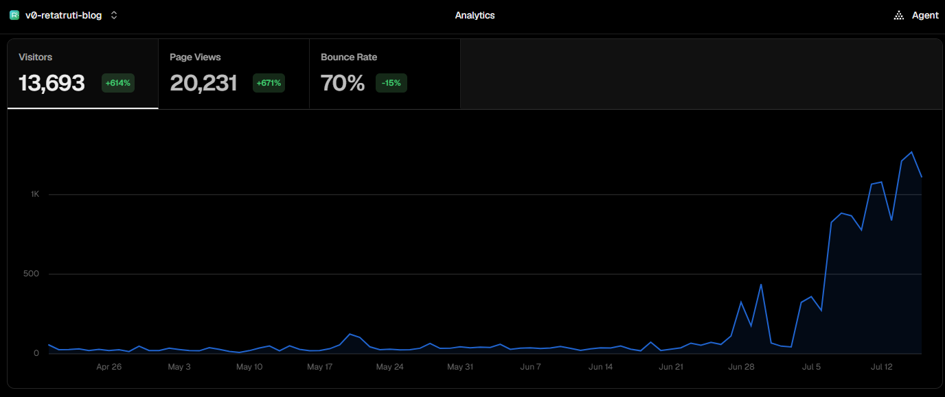Image resolution: width=945 pixels, height=397 pixels.
Task: Click the Jul 5 date label
Action: click(x=811, y=367)
